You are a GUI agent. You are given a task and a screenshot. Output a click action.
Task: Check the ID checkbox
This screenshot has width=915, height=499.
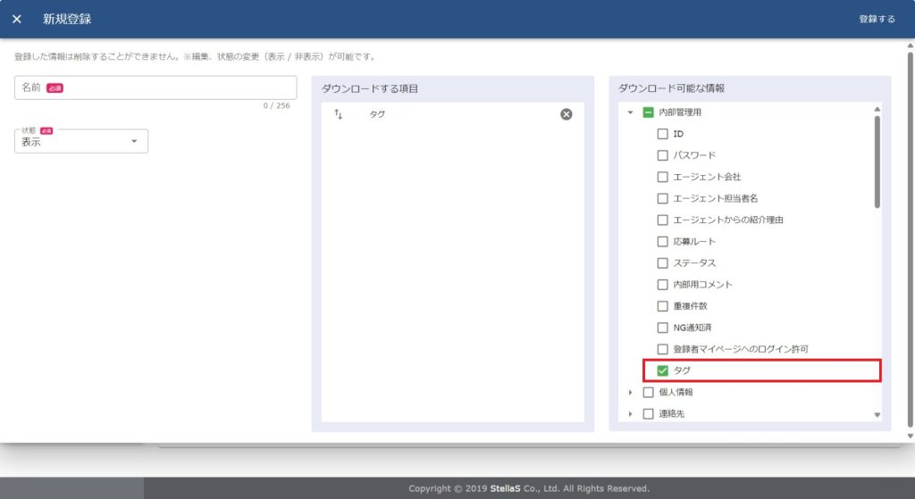(663, 134)
